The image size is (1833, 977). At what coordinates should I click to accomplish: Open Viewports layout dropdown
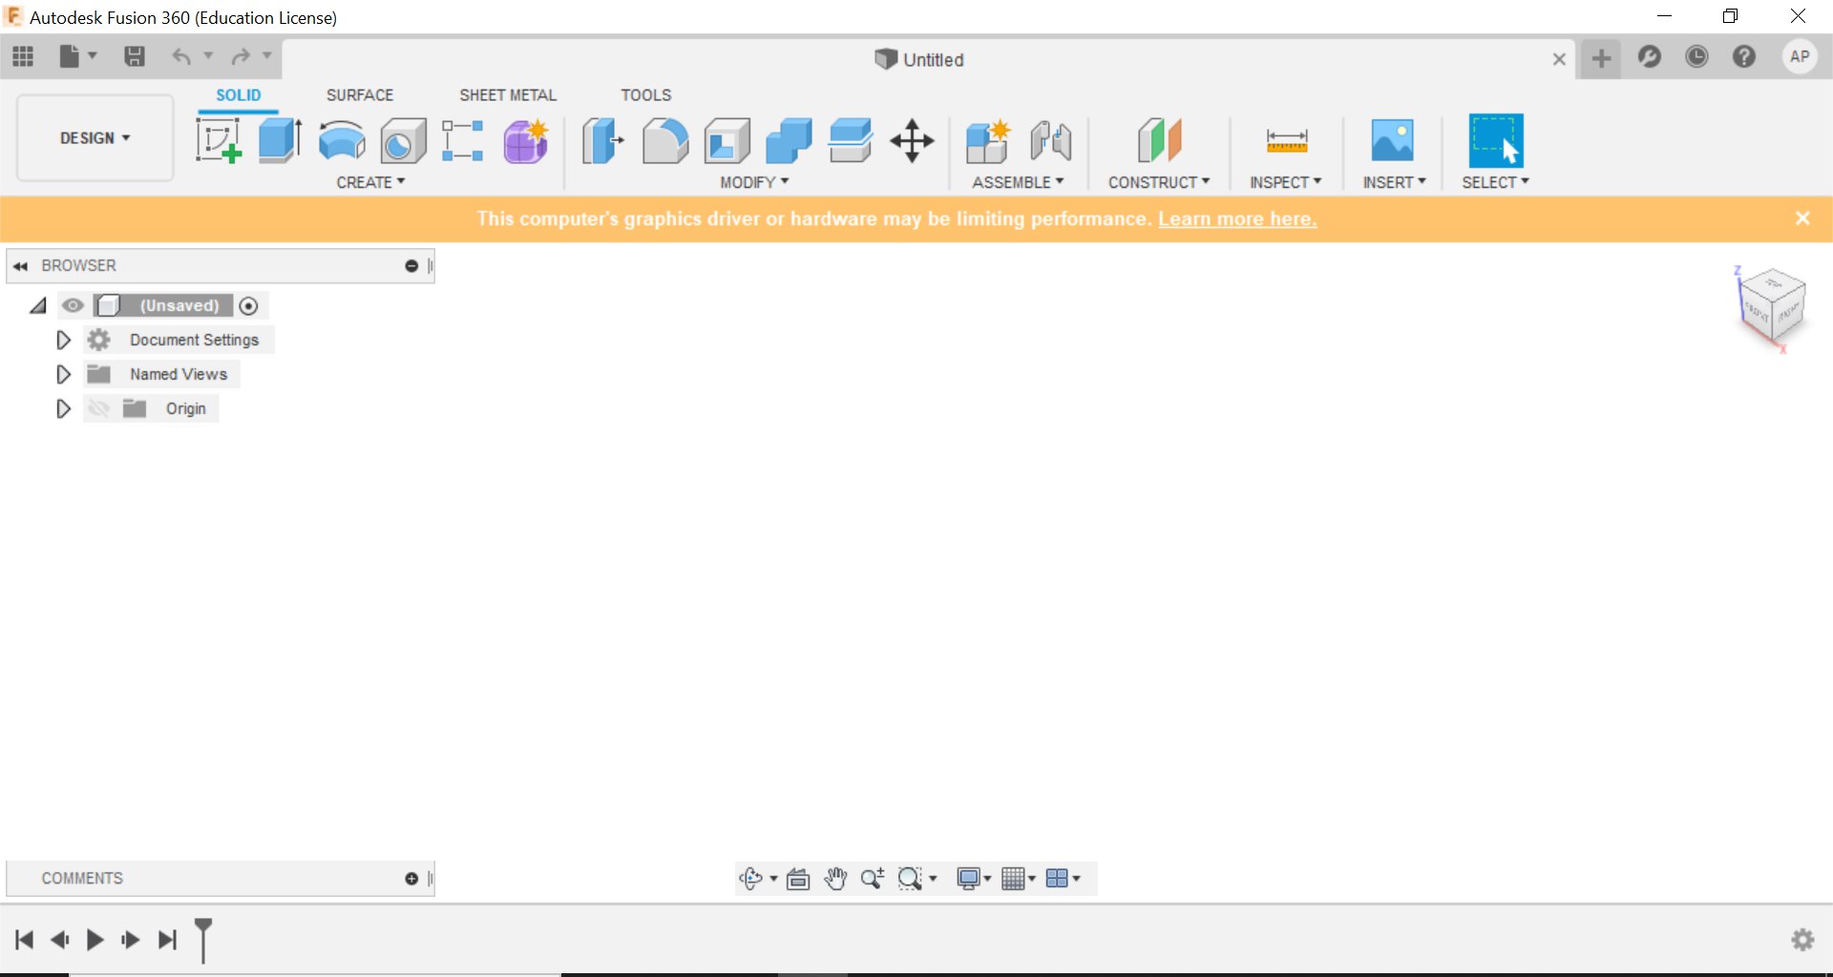tap(1063, 879)
